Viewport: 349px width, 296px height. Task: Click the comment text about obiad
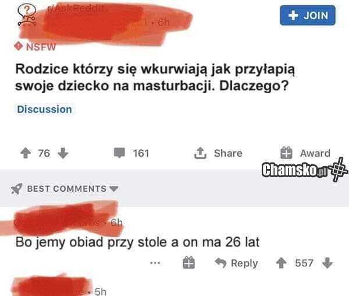(137, 242)
